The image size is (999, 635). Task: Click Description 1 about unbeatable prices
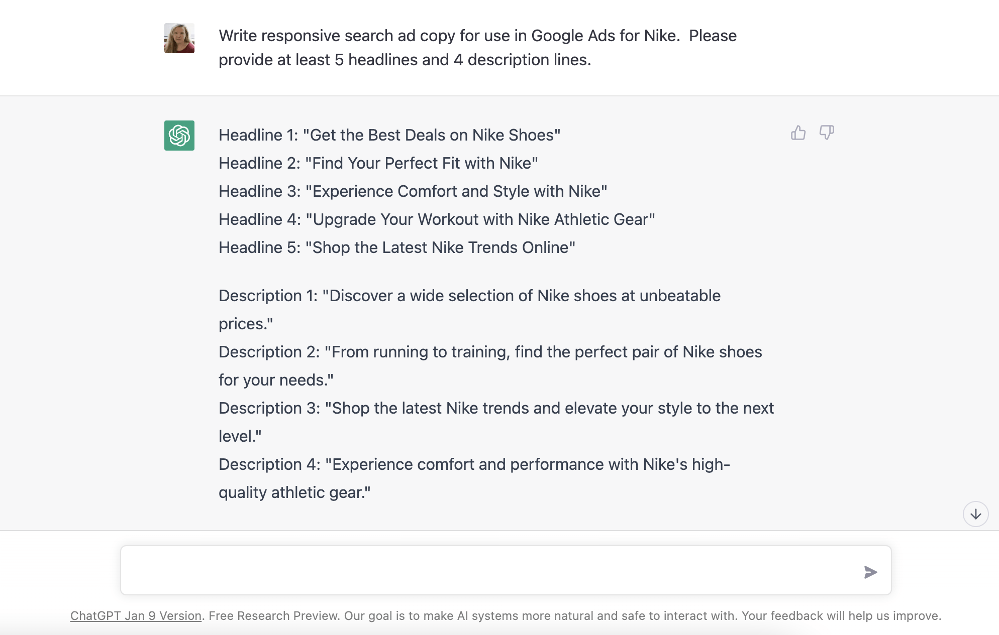(x=469, y=296)
